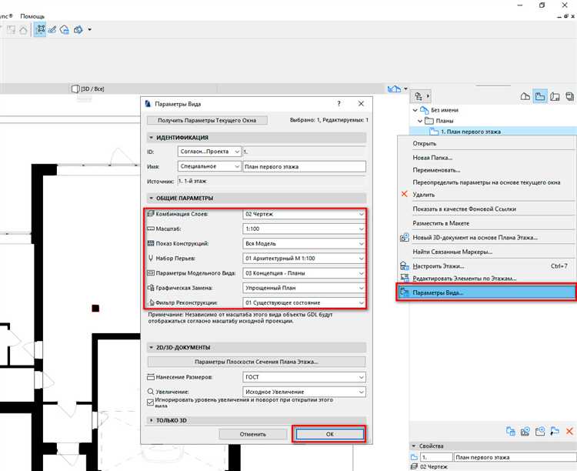
Task: Click Получить Параметры Текущего Окна button
Action: coord(207,120)
